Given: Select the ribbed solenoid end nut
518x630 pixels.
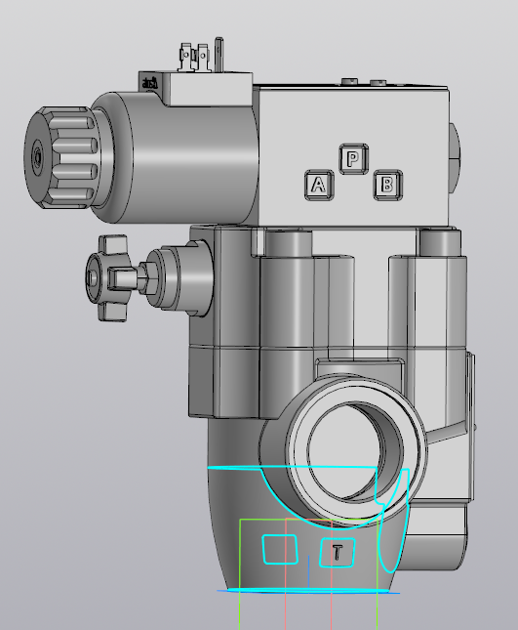Looking at the screenshot, I should (x=60, y=157).
